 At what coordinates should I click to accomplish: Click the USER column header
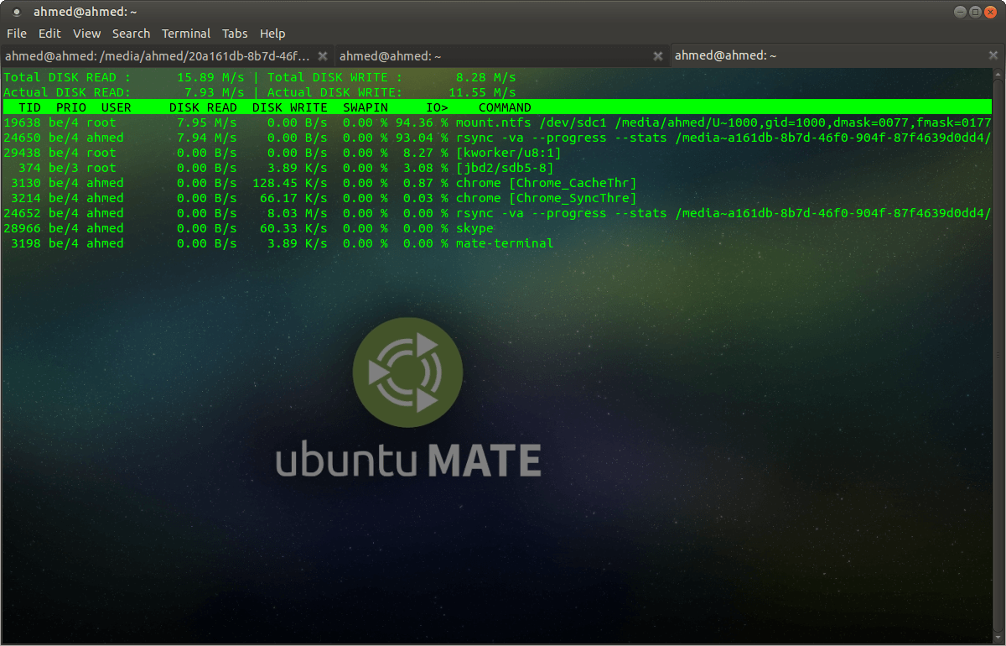click(117, 107)
